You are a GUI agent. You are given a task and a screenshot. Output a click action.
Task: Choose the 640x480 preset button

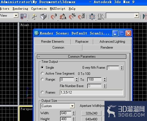pos(91,119)
